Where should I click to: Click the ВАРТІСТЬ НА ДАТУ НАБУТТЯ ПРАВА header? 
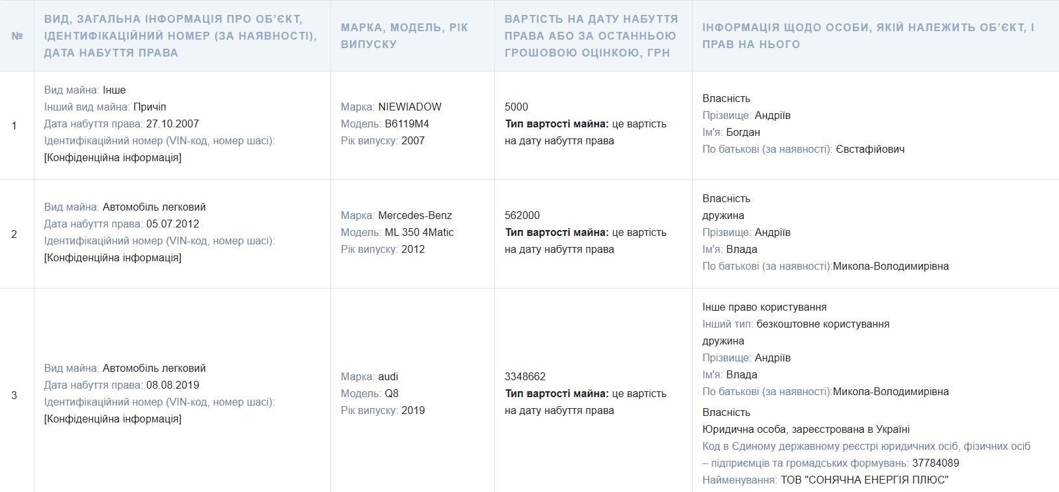591,36
